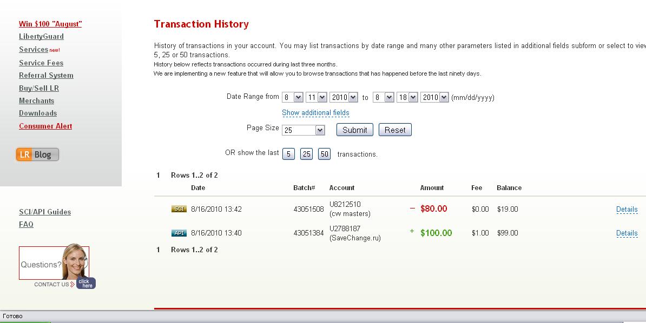
Task: Click the API icon on the $100.00 transaction
Action: tap(179, 233)
